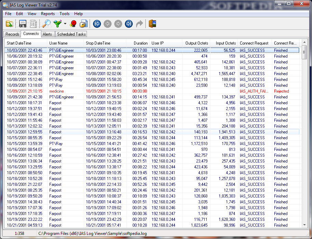The image size is (312, 239).
Task: Click the Output Octets value 4,747,271
Action: pyautogui.click(x=199, y=74)
